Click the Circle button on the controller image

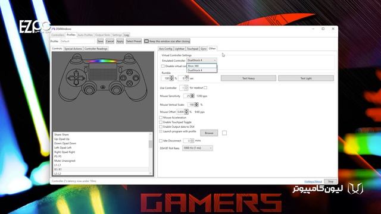(136, 78)
